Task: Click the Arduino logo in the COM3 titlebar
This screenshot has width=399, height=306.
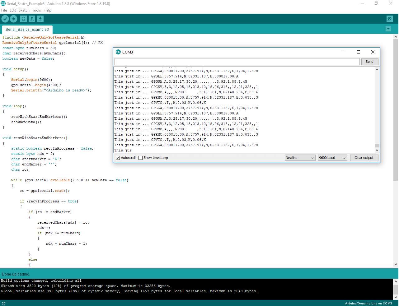Action: (119, 52)
